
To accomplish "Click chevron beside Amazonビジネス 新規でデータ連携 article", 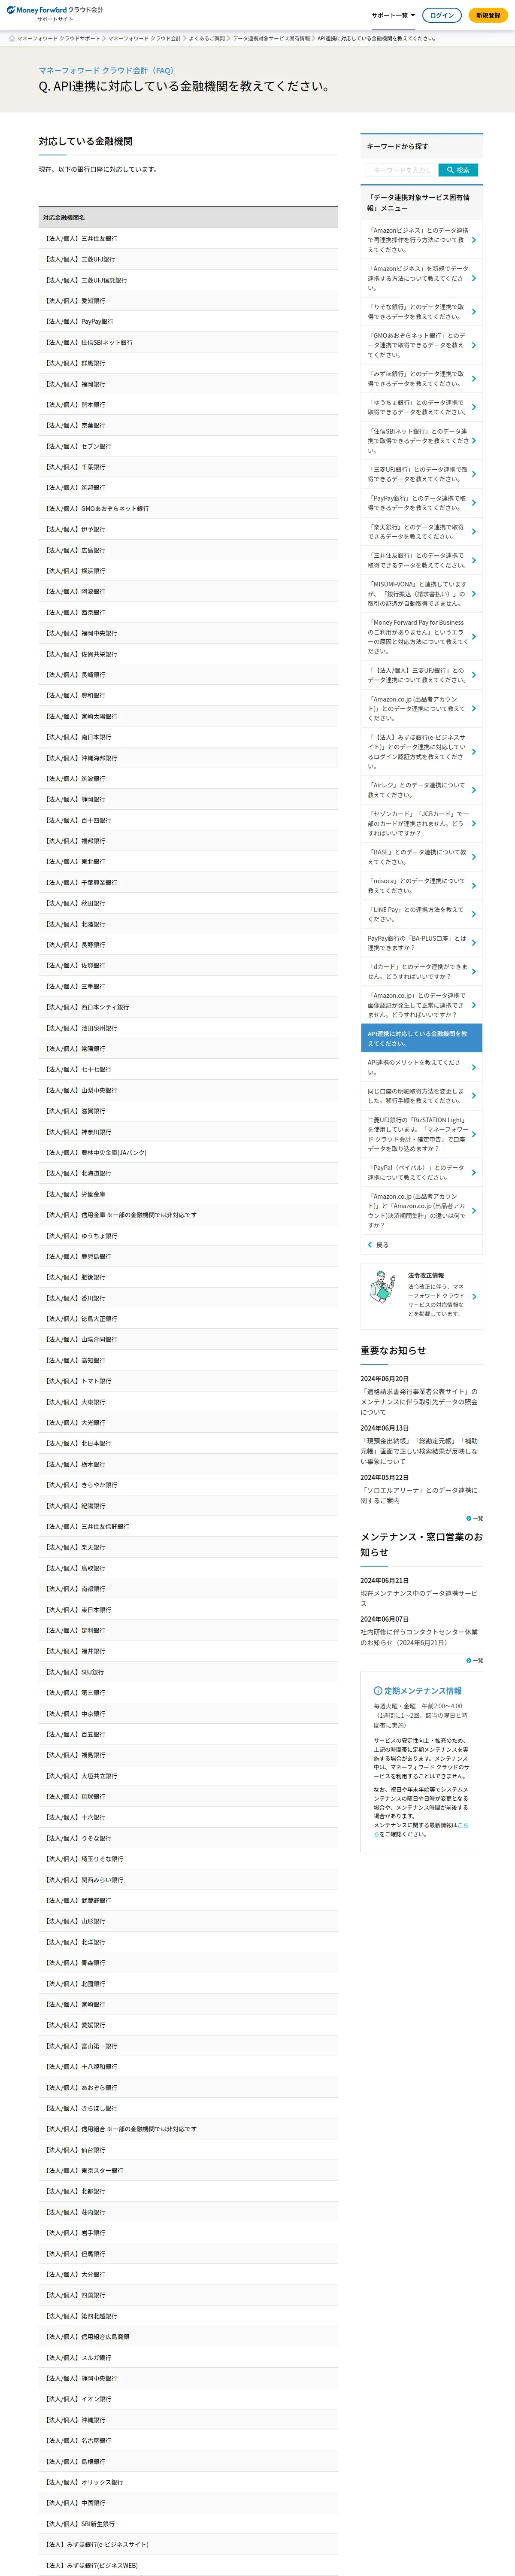I will tap(474, 278).
